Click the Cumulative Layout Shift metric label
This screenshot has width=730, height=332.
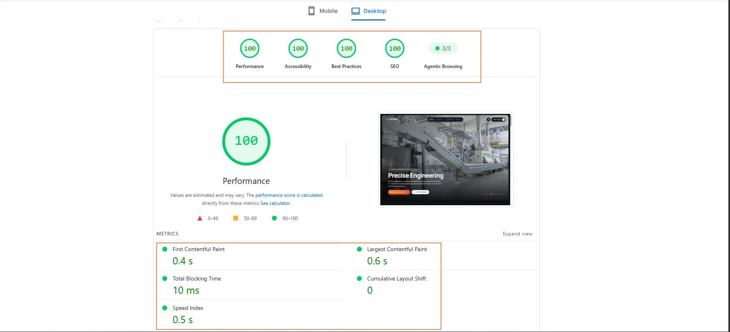click(x=396, y=278)
